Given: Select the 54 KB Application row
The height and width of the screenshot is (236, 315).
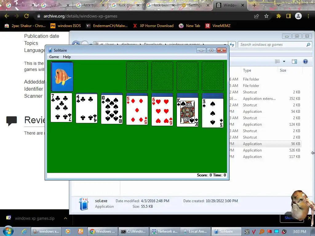Looking at the screenshot, I should 265,111.
